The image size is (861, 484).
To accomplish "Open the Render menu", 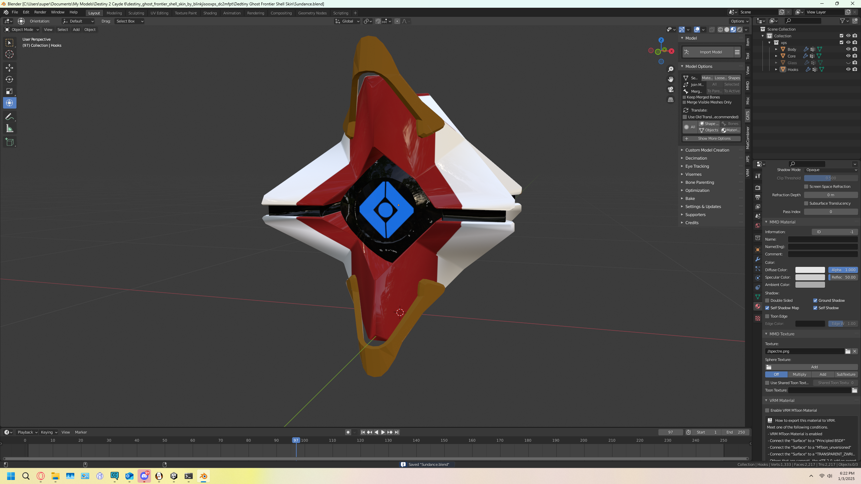I will (x=40, y=12).
